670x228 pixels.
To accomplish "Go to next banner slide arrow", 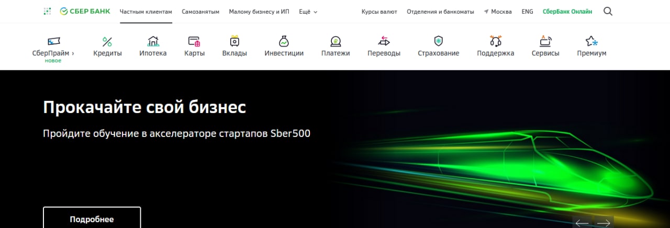I will [604, 223].
